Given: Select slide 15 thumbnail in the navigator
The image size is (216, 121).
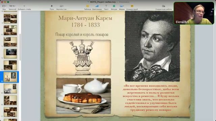Looking at the screenshot, I should (x=10, y=89).
